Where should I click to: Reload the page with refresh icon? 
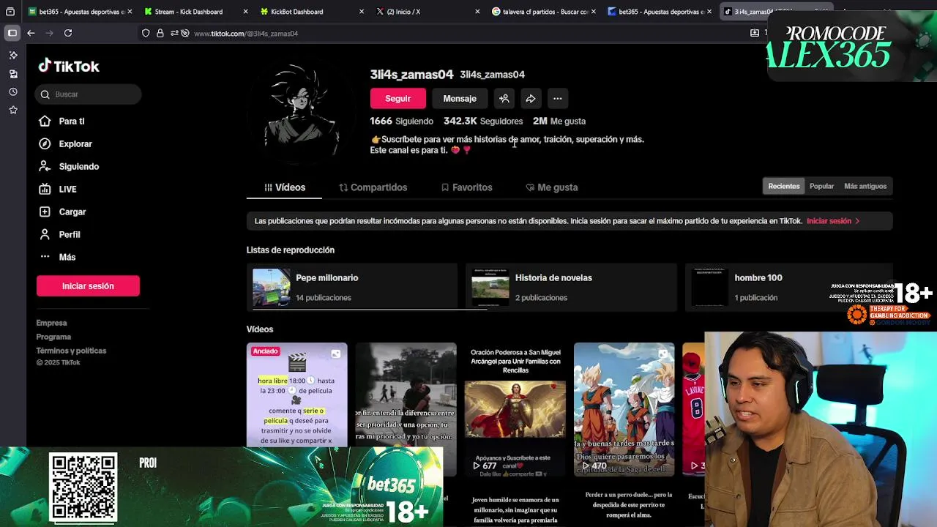coord(68,33)
